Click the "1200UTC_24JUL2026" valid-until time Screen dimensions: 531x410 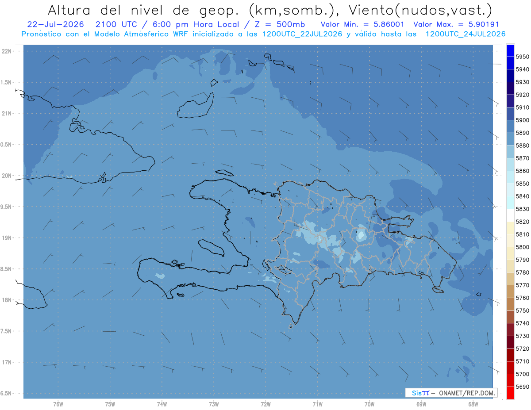pos(465,34)
